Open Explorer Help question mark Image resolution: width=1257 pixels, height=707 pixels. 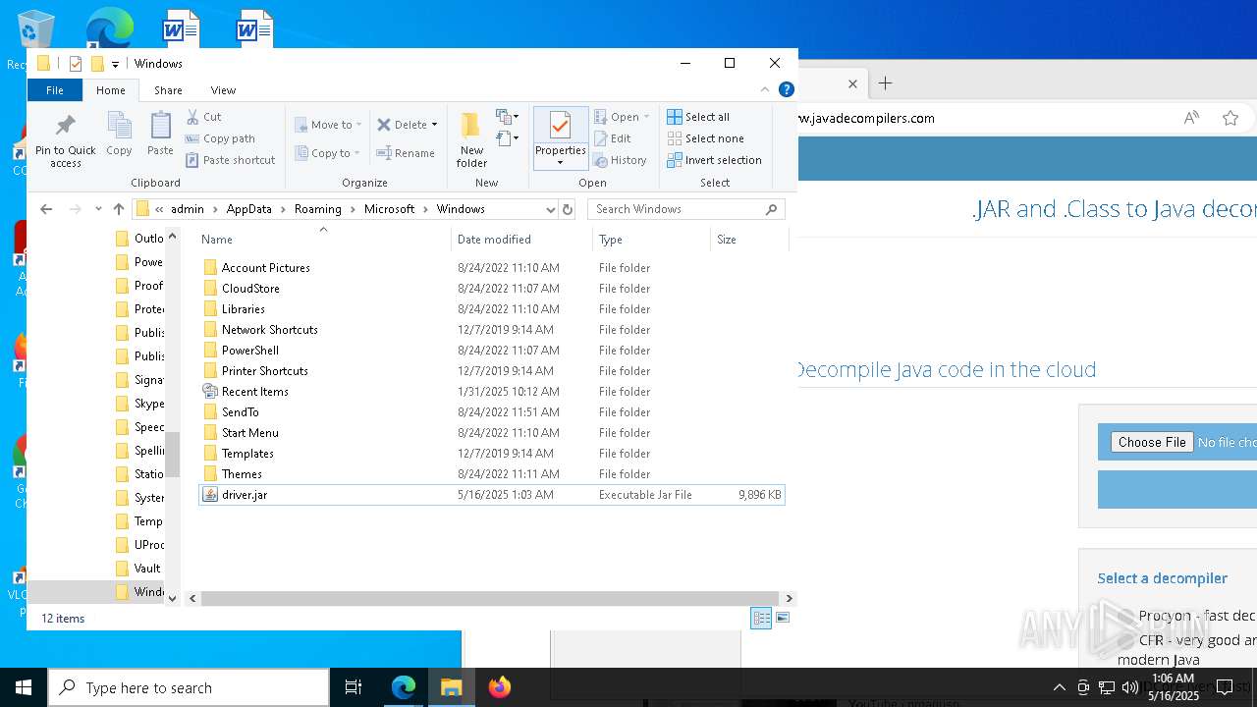click(786, 89)
